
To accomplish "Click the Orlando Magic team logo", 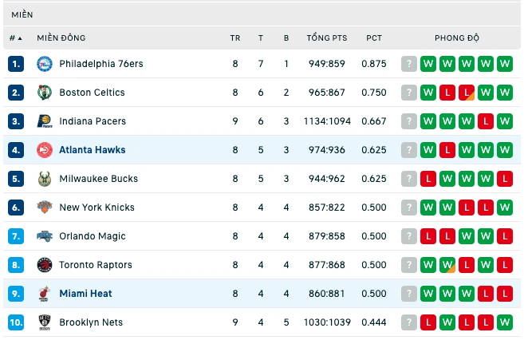I will [x=45, y=236].
